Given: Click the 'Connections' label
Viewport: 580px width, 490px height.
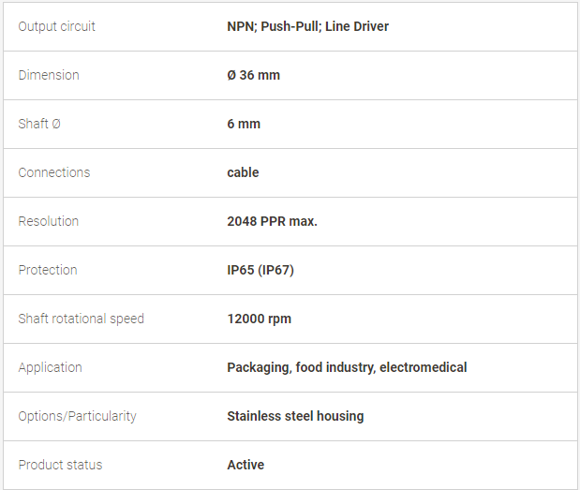Looking at the screenshot, I should pyautogui.click(x=54, y=172).
